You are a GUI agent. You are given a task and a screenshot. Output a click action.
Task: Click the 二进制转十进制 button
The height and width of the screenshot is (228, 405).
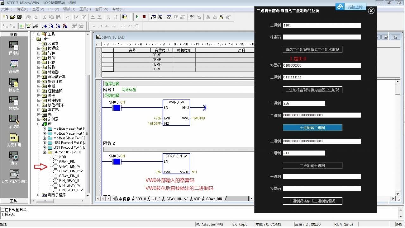312,165
